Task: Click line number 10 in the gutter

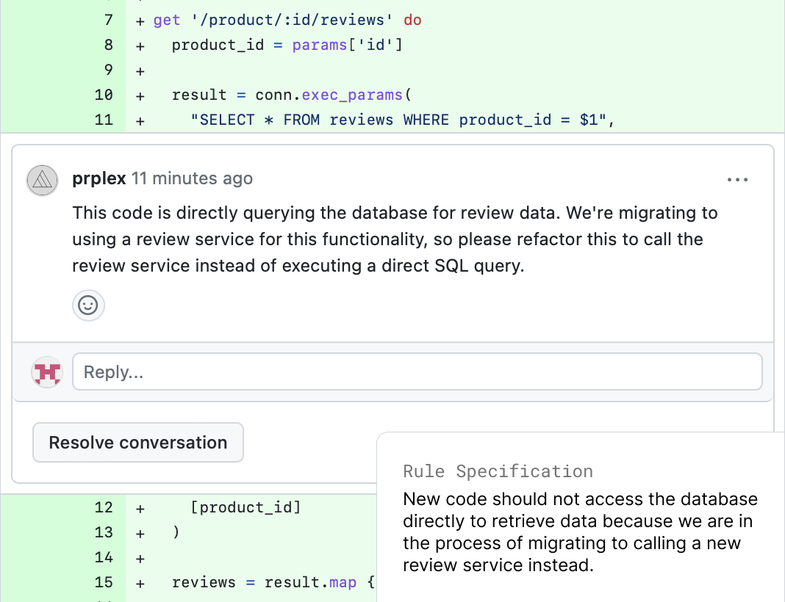Action: [x=104, y=95]
